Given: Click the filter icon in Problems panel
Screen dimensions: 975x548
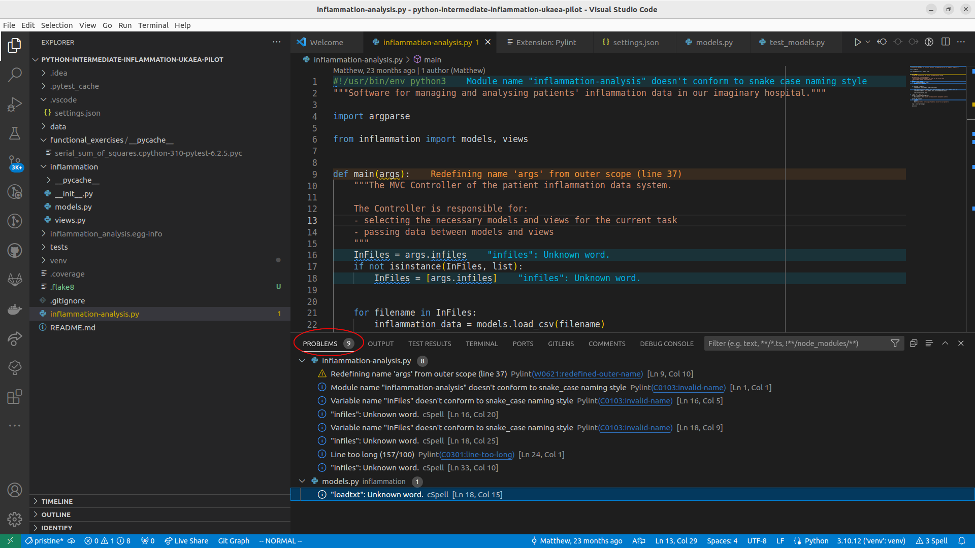Looking at the screenshot, I should (896, 344).
